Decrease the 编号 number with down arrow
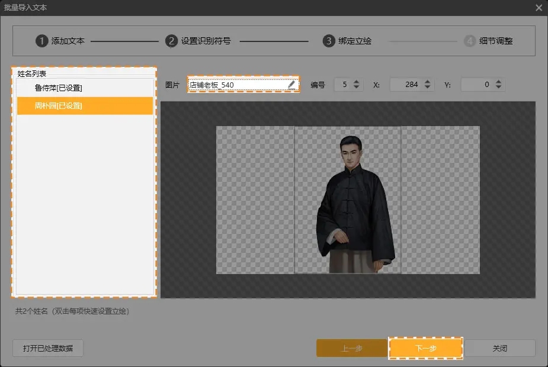Screen dimensions: 548x367 pyautogui.click(x=356, y=87)
